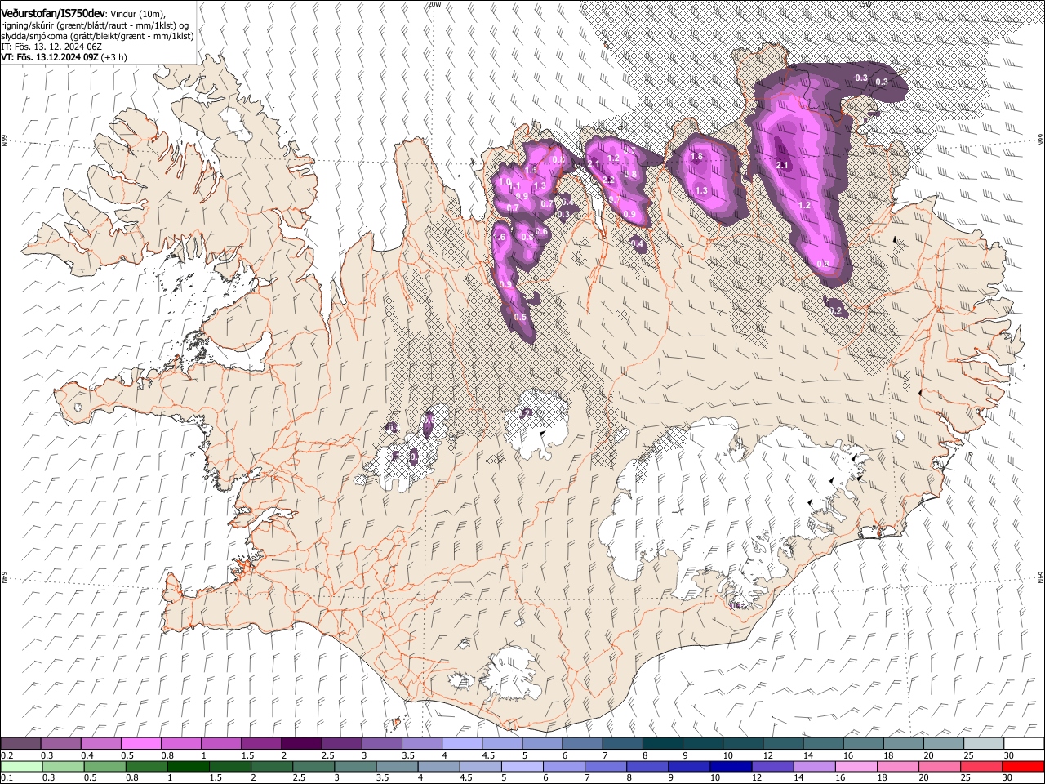Viewport: 1045px width, 784px height.
Task: Pick the bright red 30 rain legend swatch
Action: click(1023, 766)
